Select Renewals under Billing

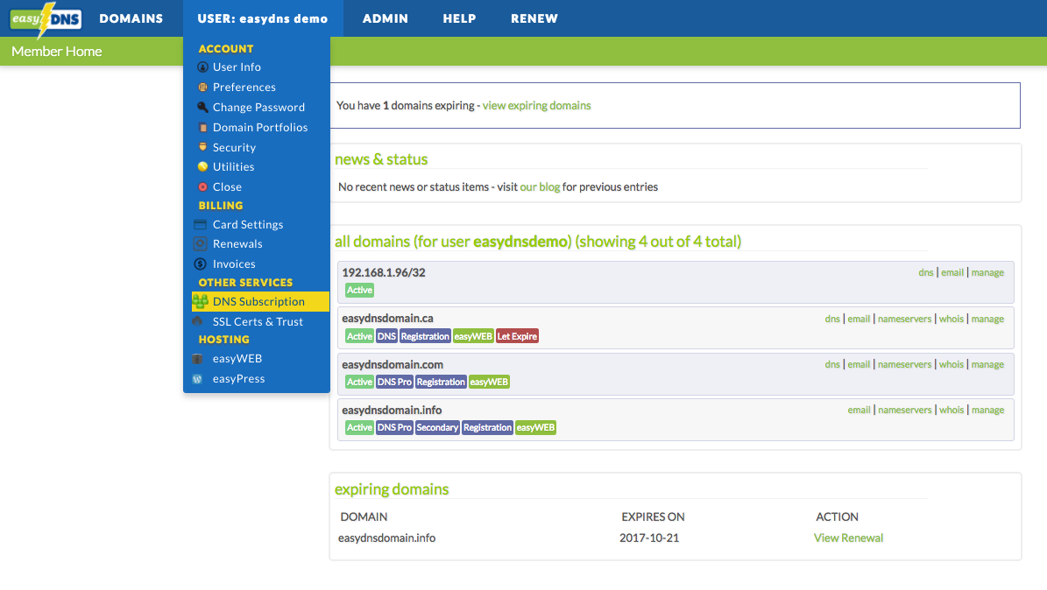(237, 244)
